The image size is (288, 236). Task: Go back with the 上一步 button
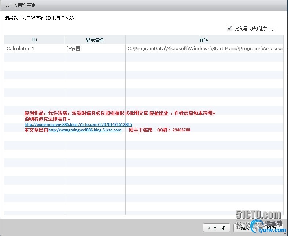point(217,228)
